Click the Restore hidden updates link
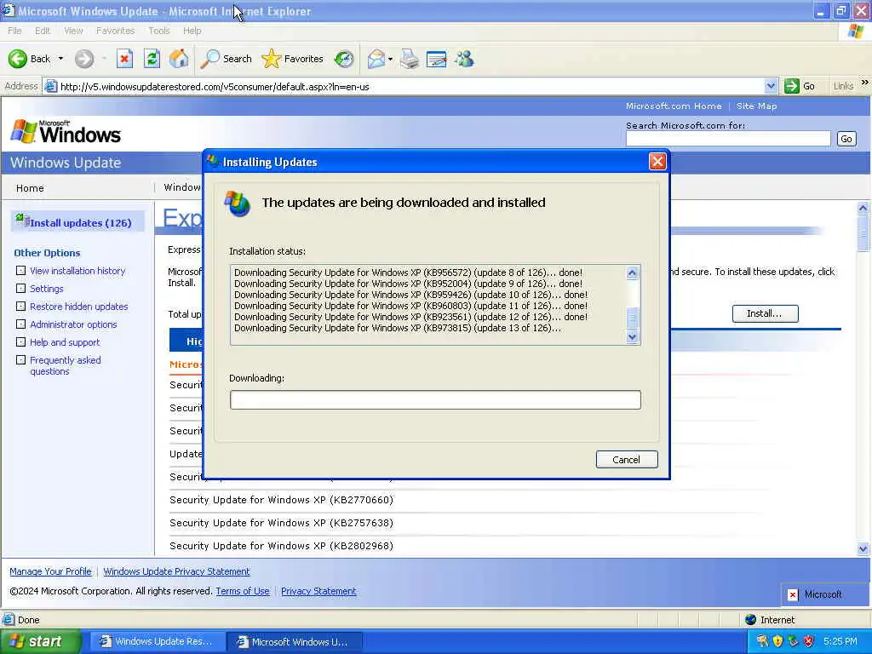 coord(79,307)
